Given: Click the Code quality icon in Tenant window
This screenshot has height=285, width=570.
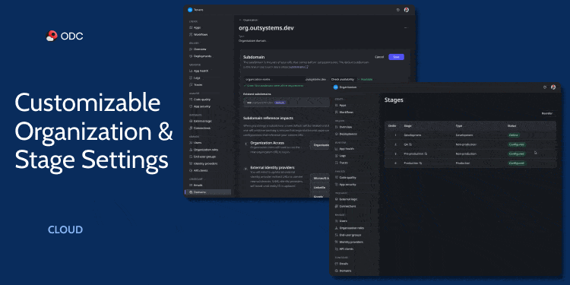Looking at the screenshot, I should click(191, 100).
